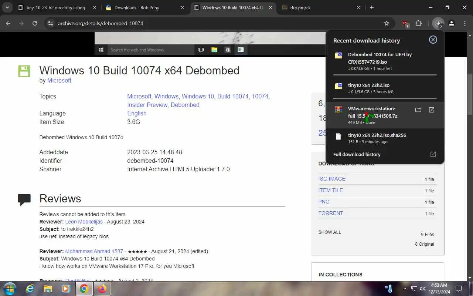View site information icon in address bar
The image size is (473, 296).
click(50, 23)
